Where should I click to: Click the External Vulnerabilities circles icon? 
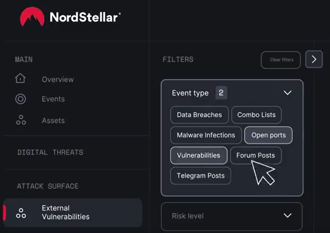point(21,213)
